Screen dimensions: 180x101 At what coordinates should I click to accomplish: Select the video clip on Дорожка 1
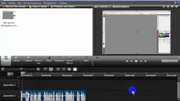click(53, 96)
